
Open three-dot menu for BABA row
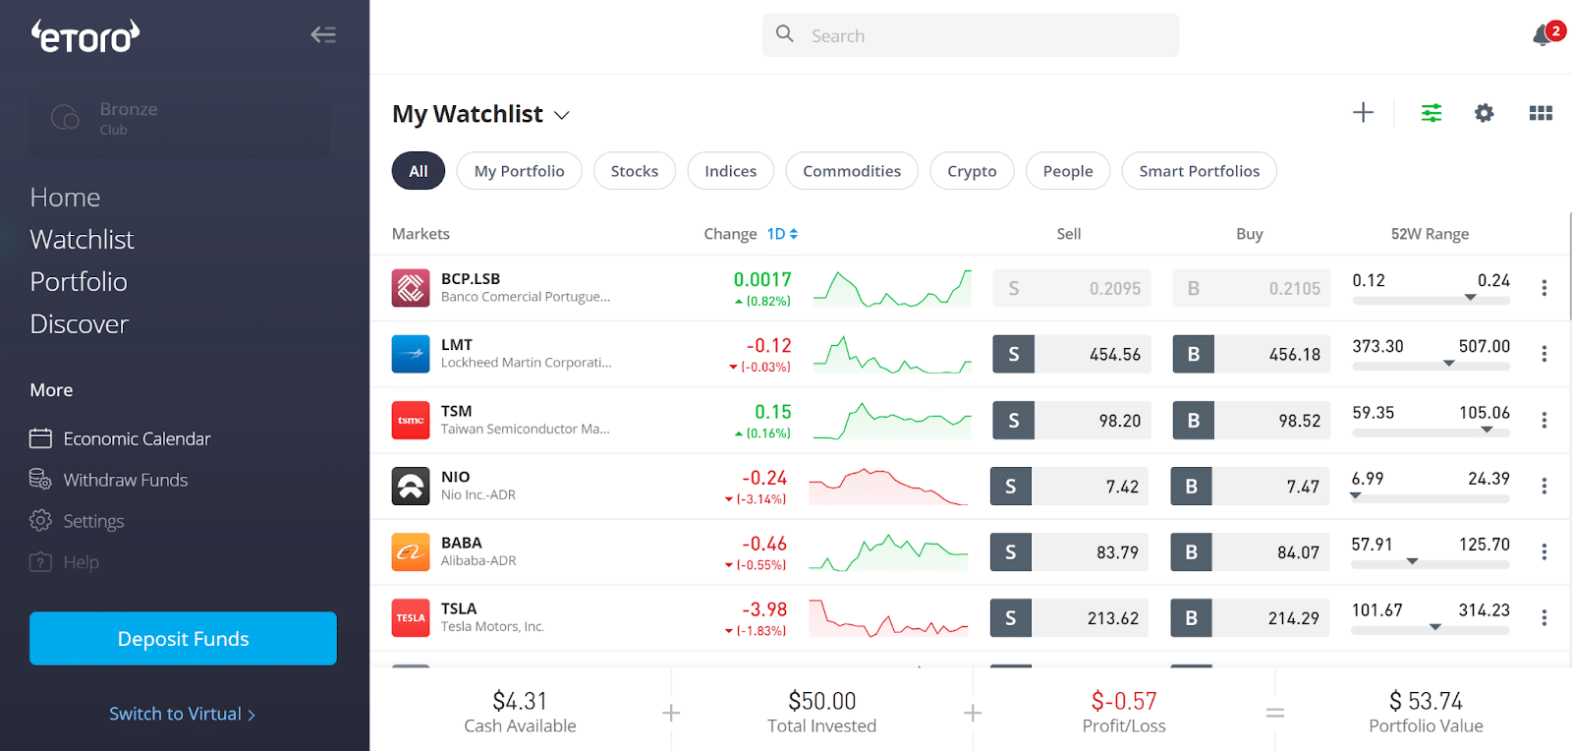coord(1544,551)
